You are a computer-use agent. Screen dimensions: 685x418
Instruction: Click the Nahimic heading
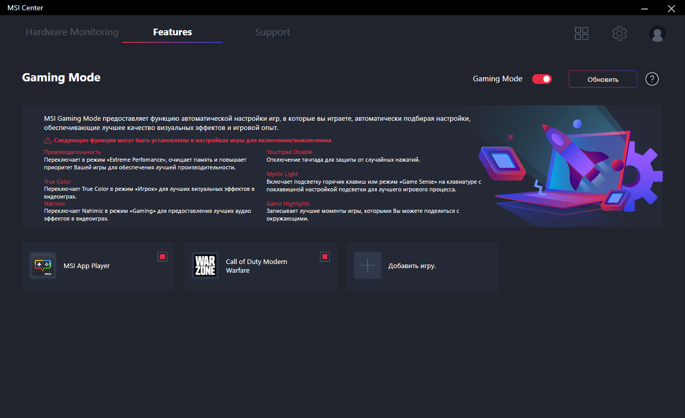(x=55, y=204)
